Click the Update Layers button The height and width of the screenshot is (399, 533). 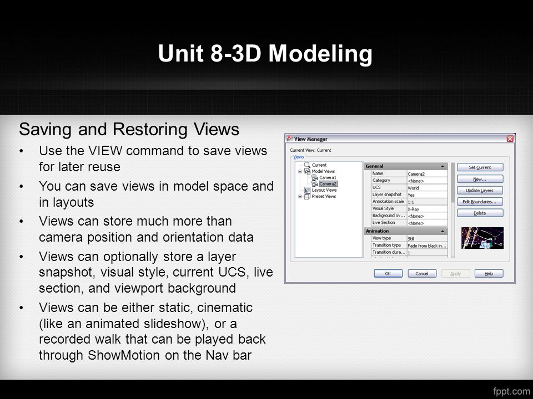point(480,190)
